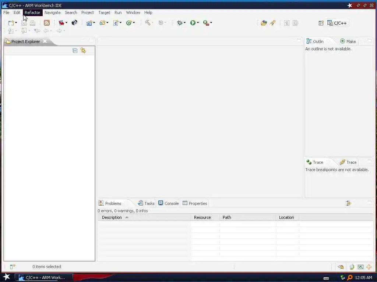This screenshot has width=377, height=282.
Task: Click the Open folder toolbar icon
Action: [264, 23]
